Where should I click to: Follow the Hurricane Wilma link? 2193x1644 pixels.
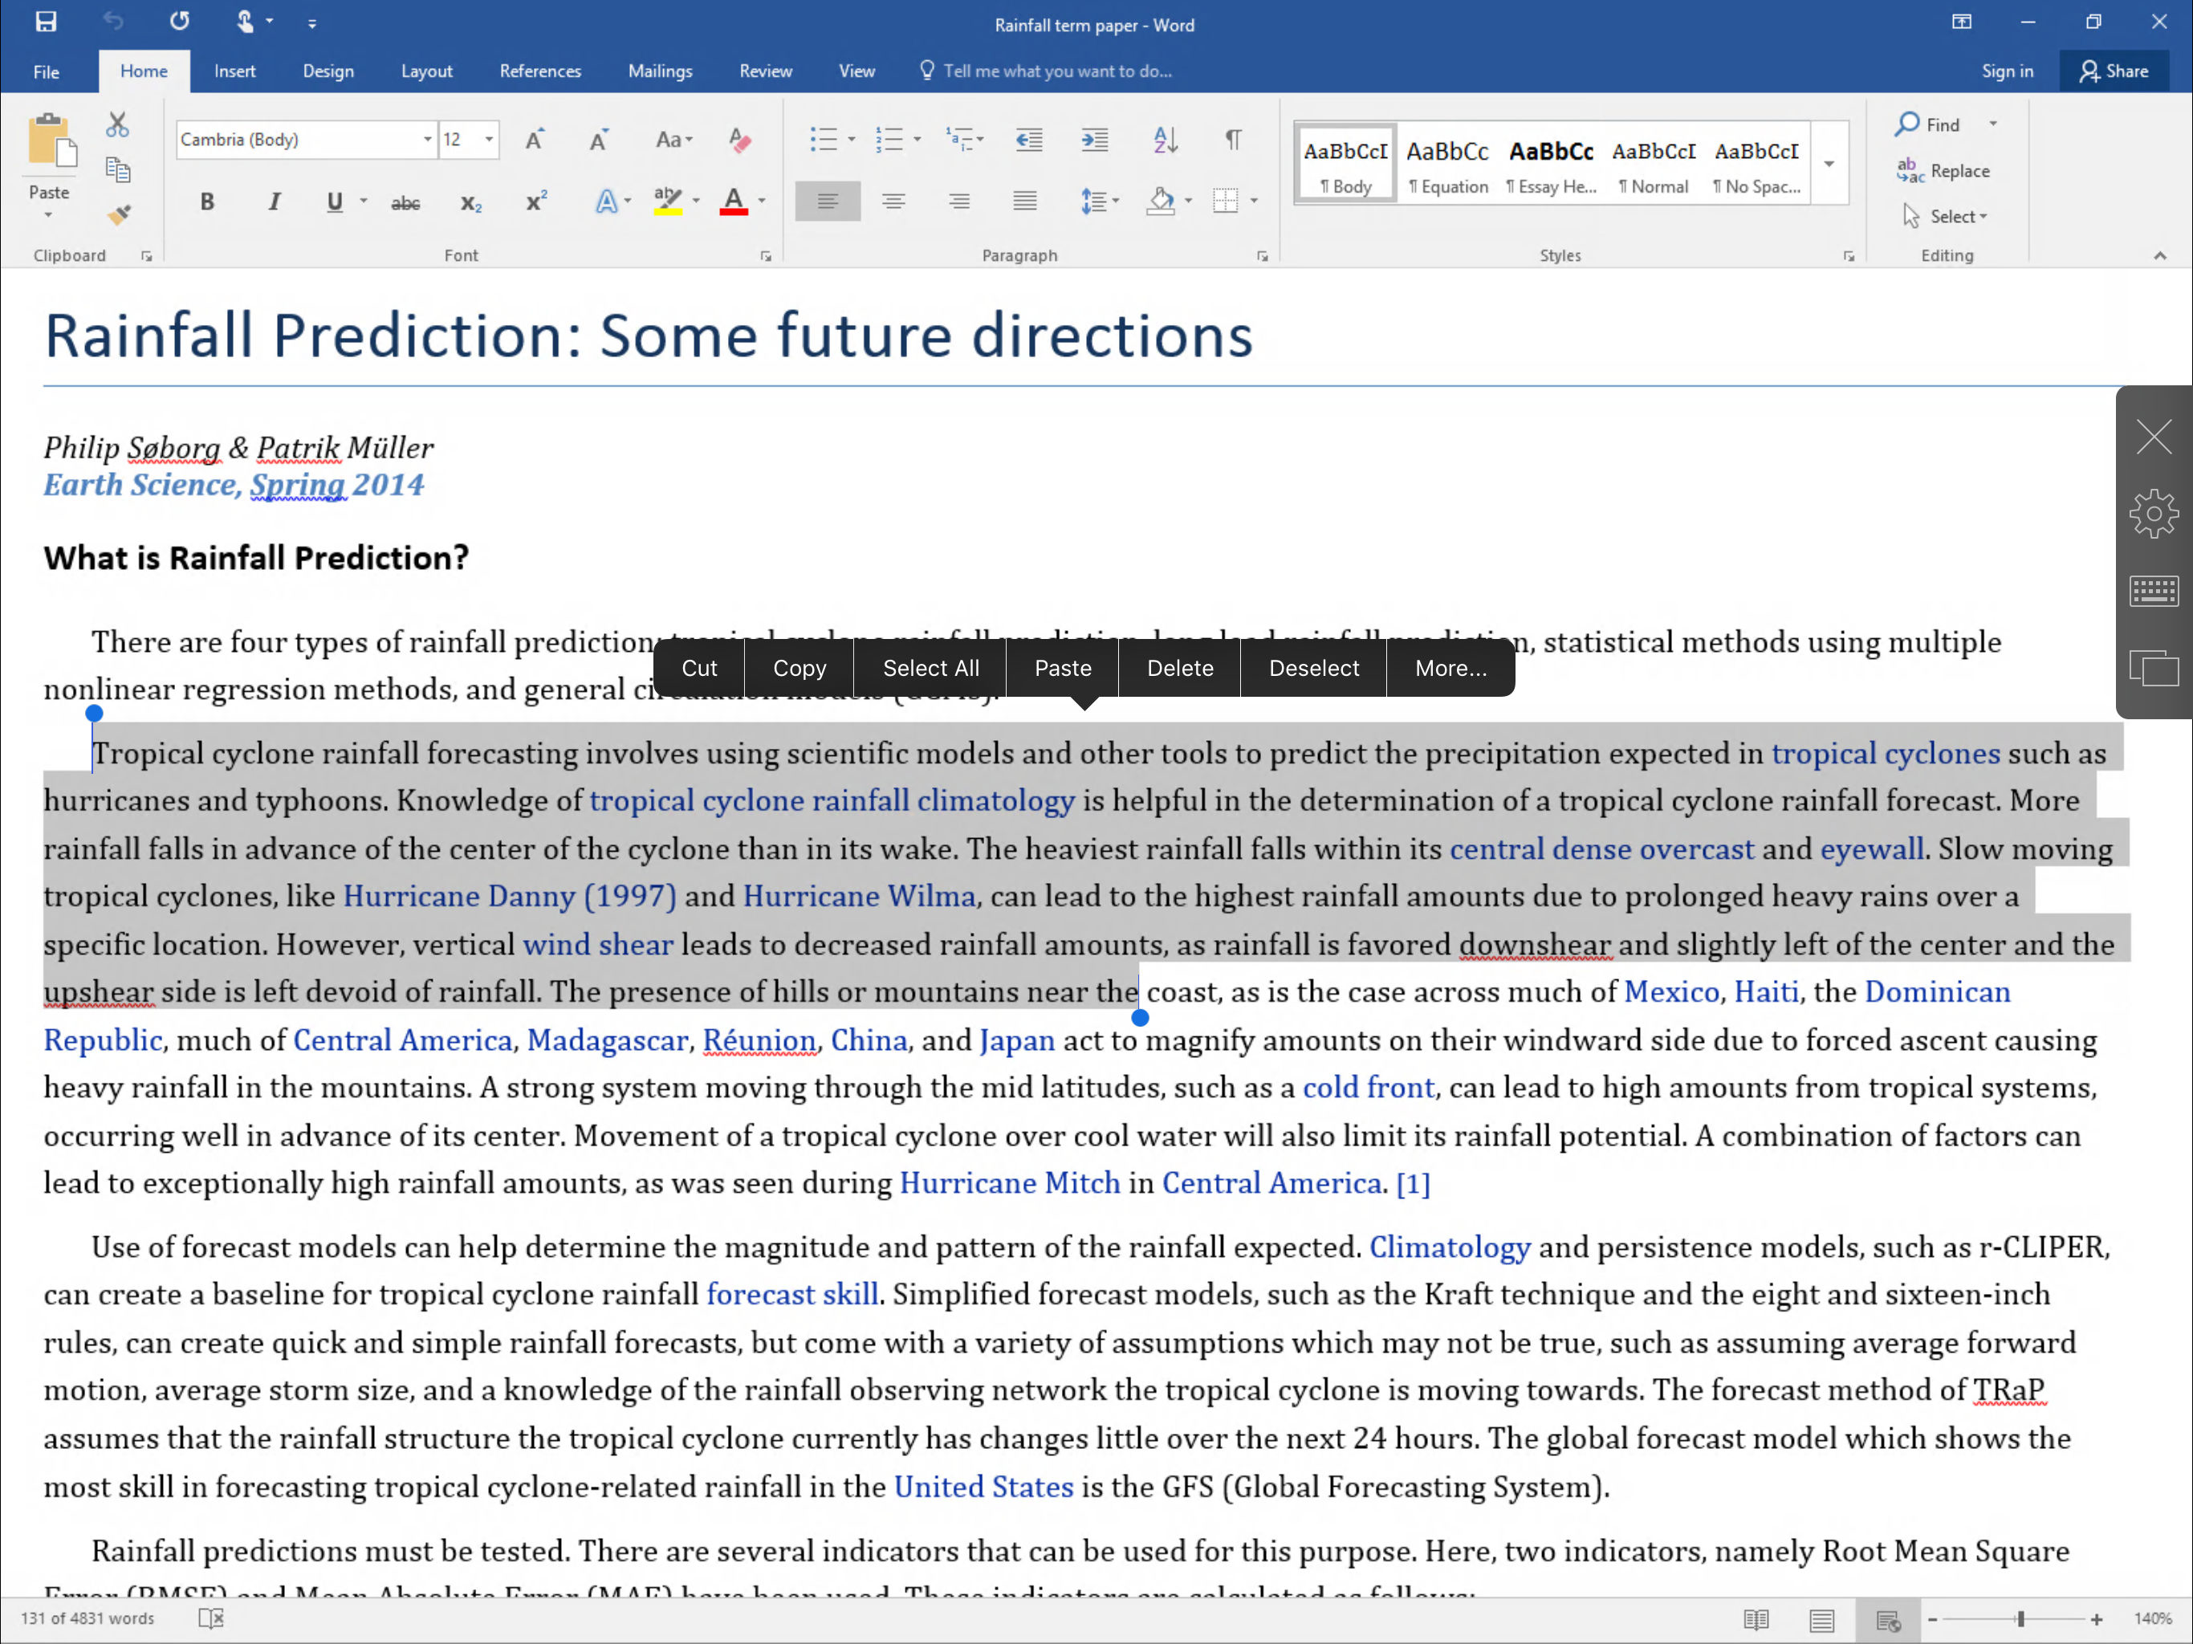coord(859,897)
